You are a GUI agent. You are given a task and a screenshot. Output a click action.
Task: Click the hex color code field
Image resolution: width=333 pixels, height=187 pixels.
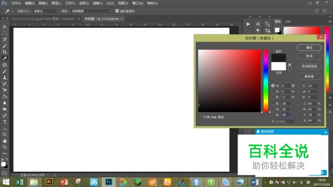click(285, 121)
